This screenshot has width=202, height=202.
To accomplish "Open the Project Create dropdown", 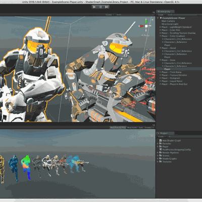I will (162, 137).
